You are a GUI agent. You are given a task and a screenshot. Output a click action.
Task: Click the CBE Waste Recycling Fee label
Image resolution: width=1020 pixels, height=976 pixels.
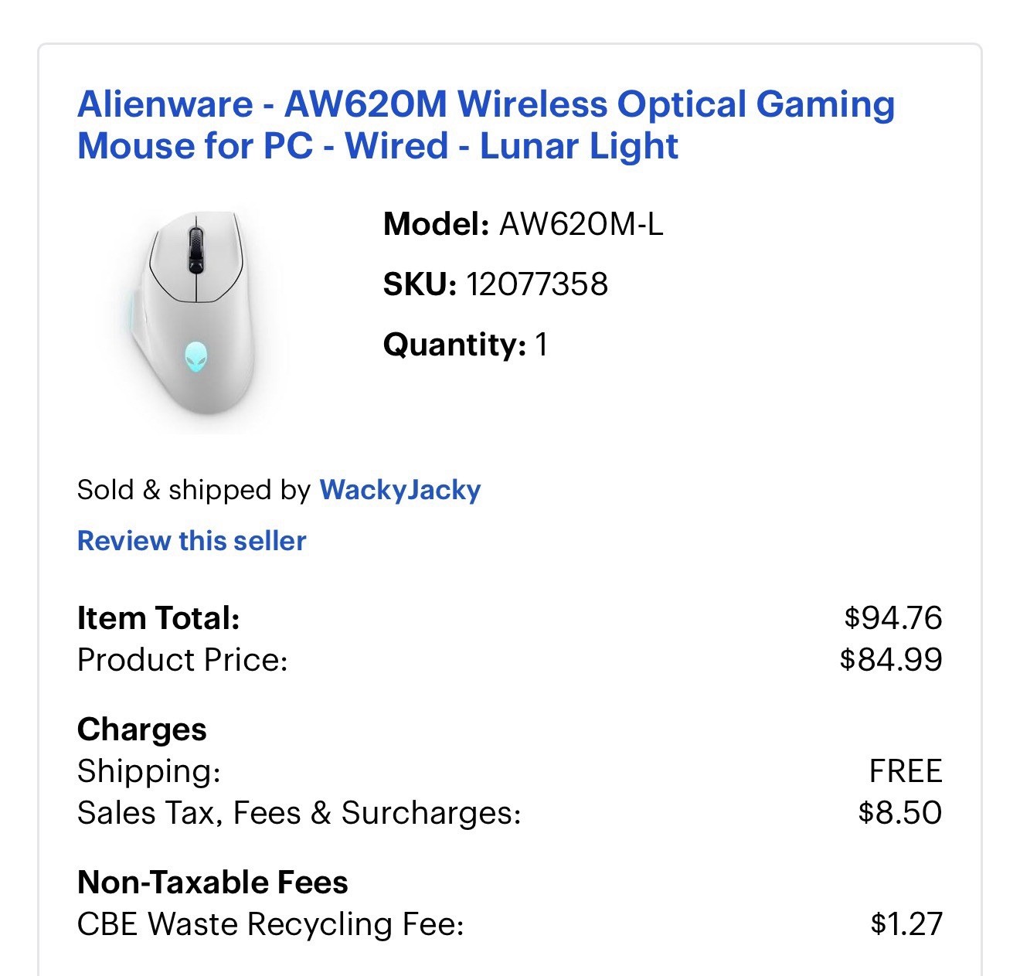tap(270, 923)
